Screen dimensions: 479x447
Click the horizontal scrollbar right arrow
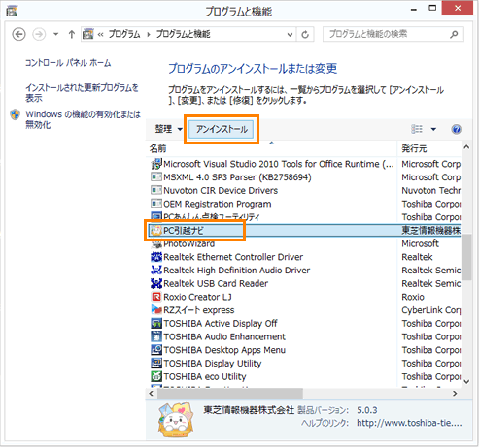tap(455, 394)
